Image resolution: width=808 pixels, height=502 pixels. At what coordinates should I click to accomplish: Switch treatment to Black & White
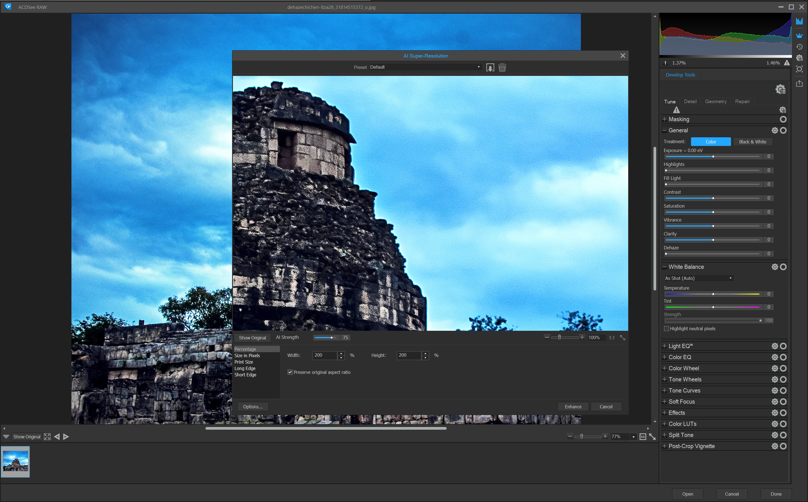[x=753, y=141]
